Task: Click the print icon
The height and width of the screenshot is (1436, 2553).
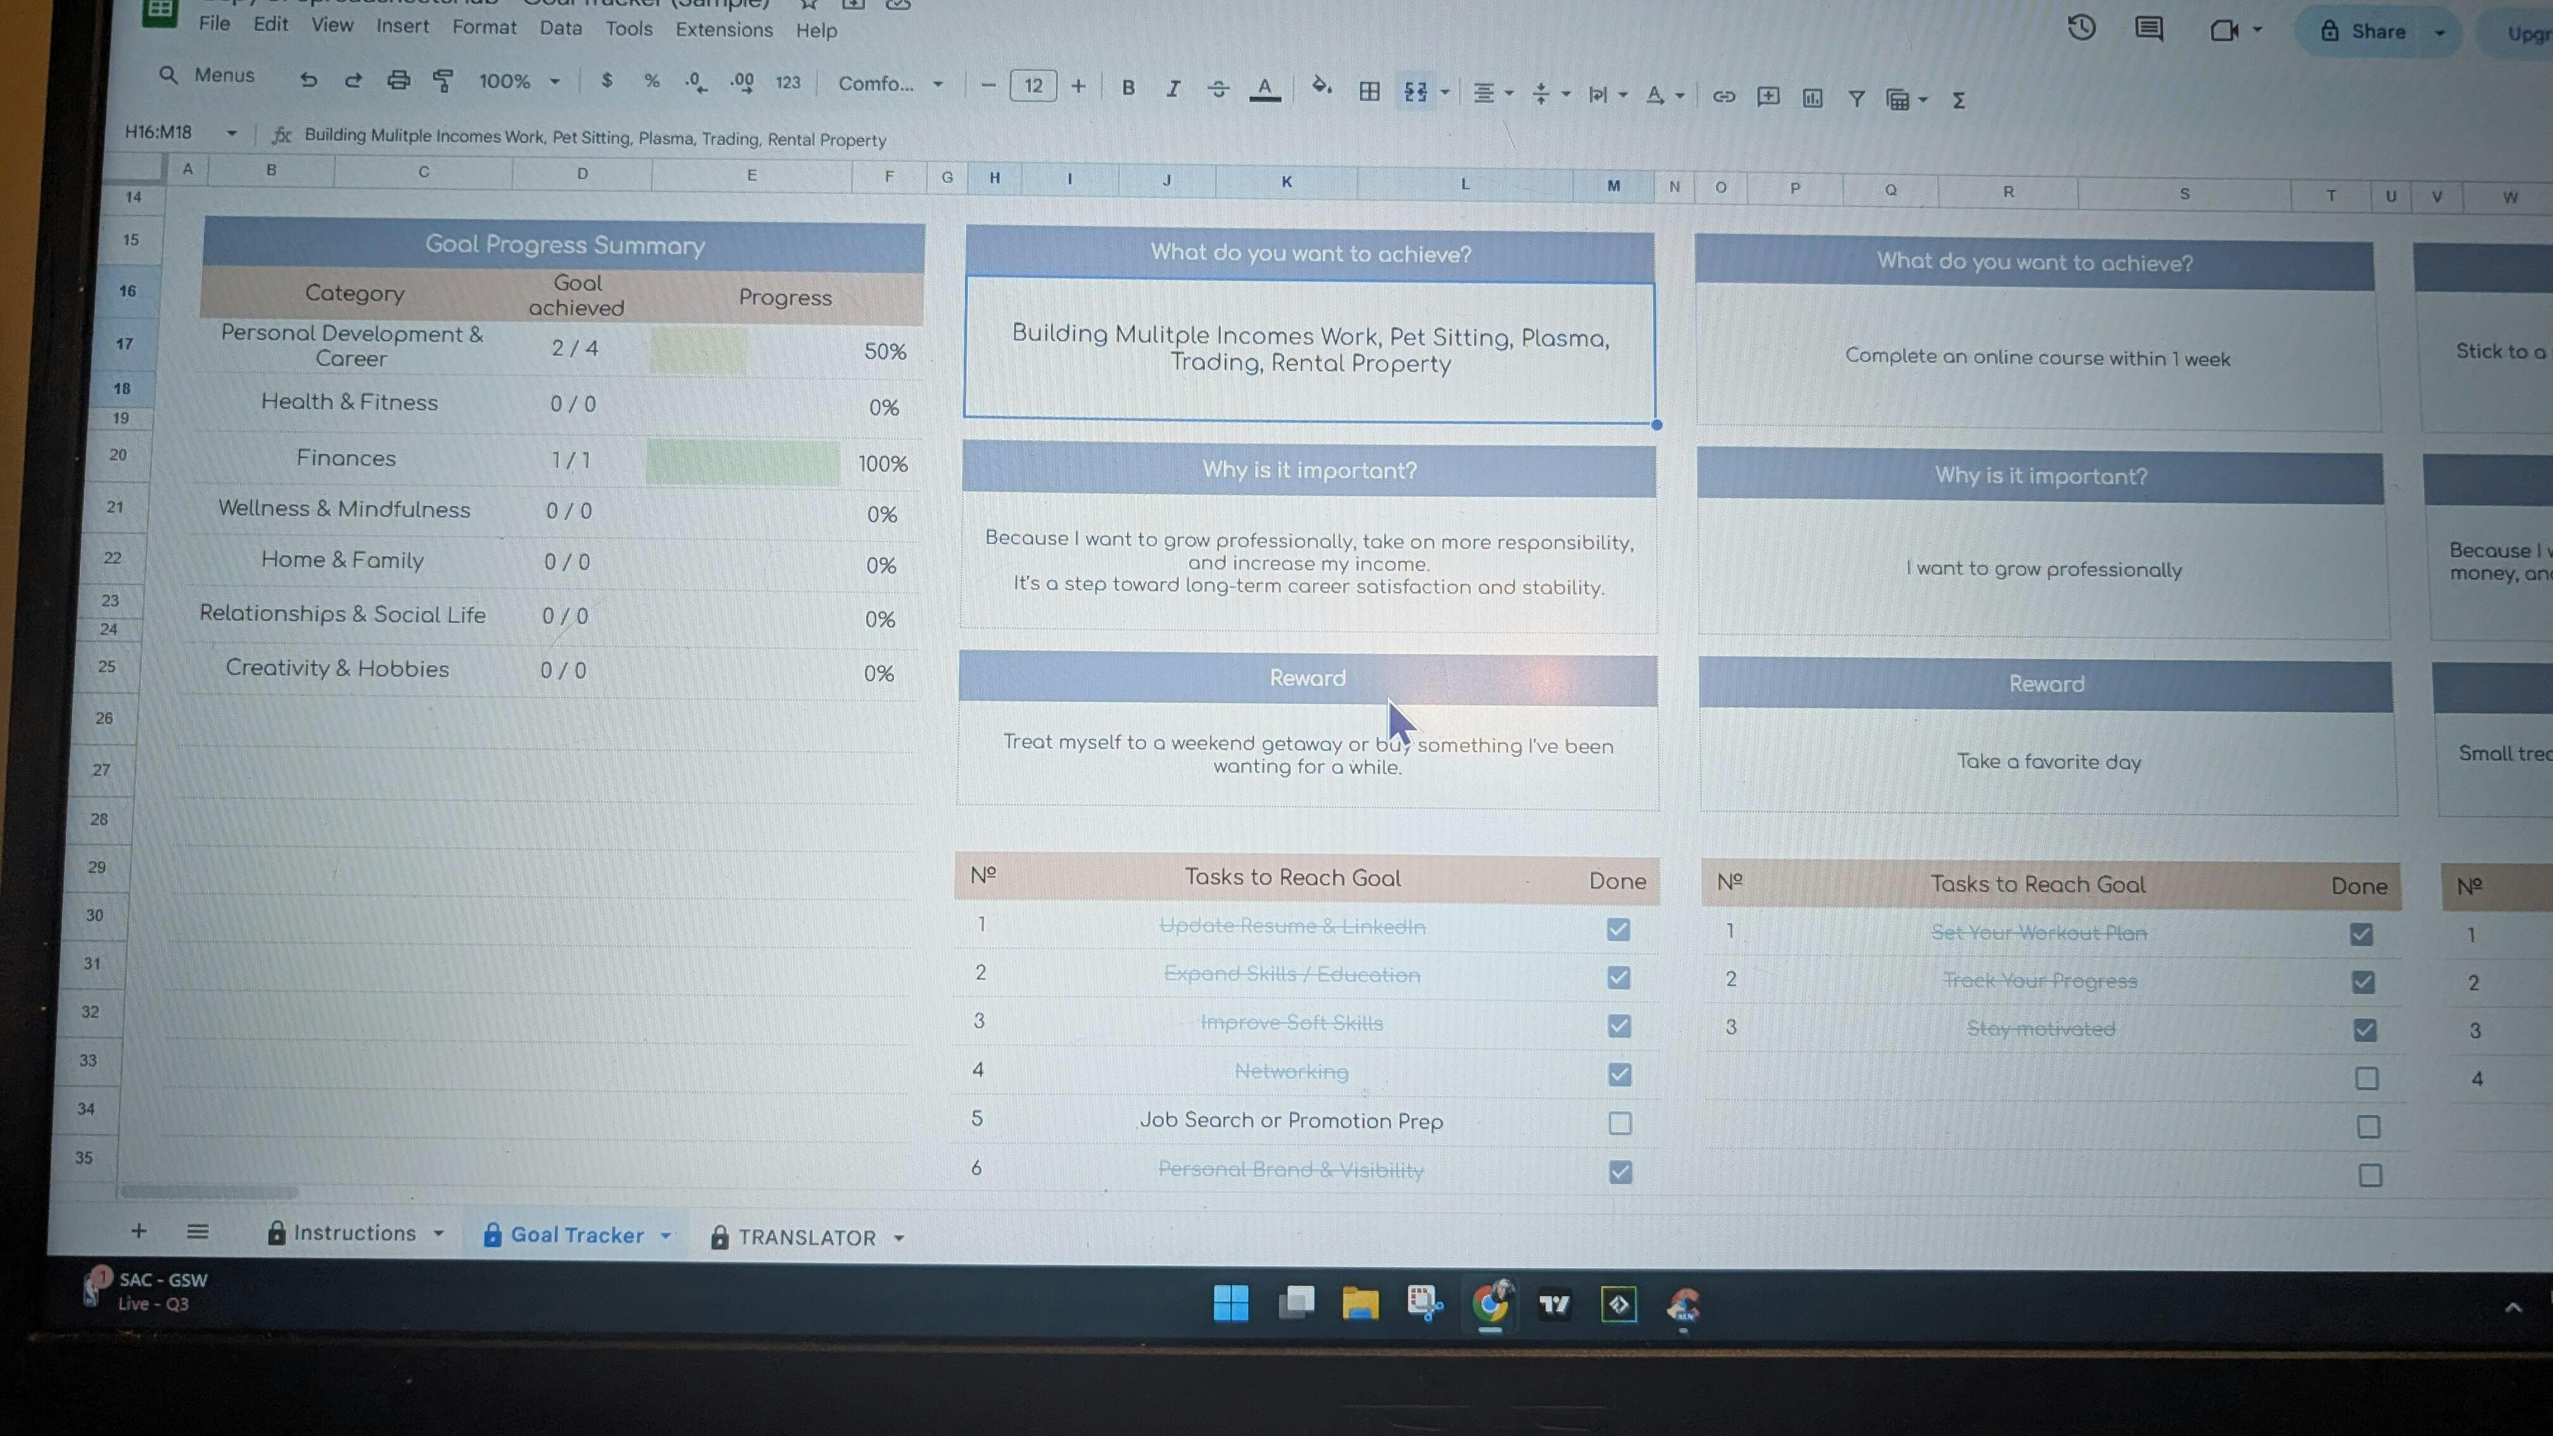Action: coord(398,80)
